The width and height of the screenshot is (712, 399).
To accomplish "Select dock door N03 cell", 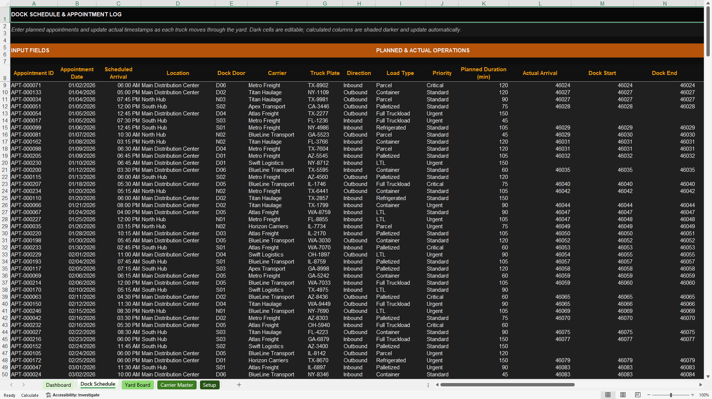I will coord(231,99).
